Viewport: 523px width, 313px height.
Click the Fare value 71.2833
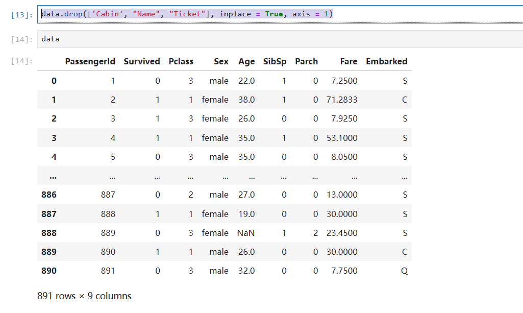(x=342, y=100)
